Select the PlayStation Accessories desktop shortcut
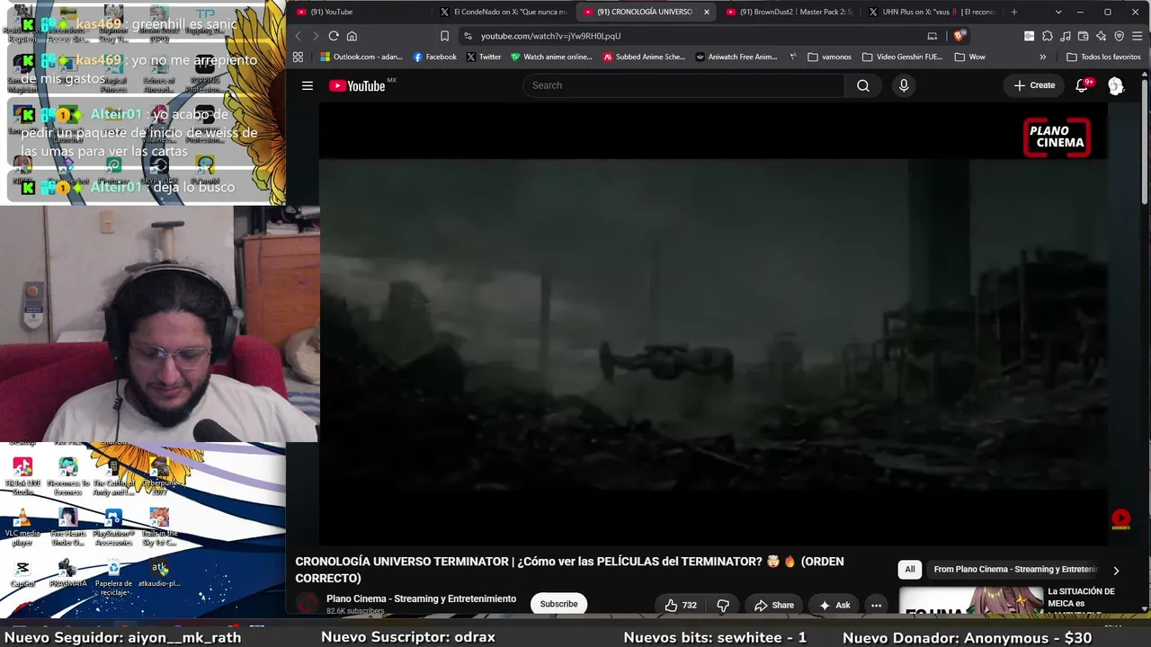The height and width of the screenshot is (647, 1151). (x=113, y=527)
